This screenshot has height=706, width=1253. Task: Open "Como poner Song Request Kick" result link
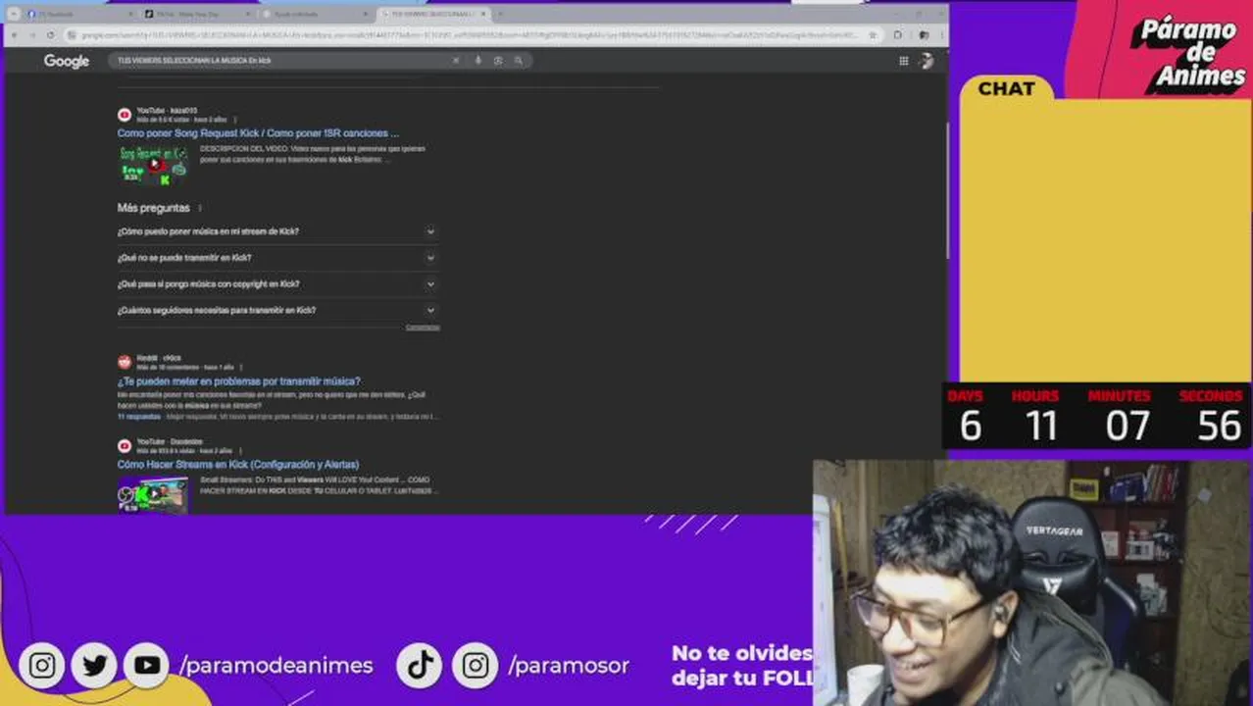tap(258, 133)
